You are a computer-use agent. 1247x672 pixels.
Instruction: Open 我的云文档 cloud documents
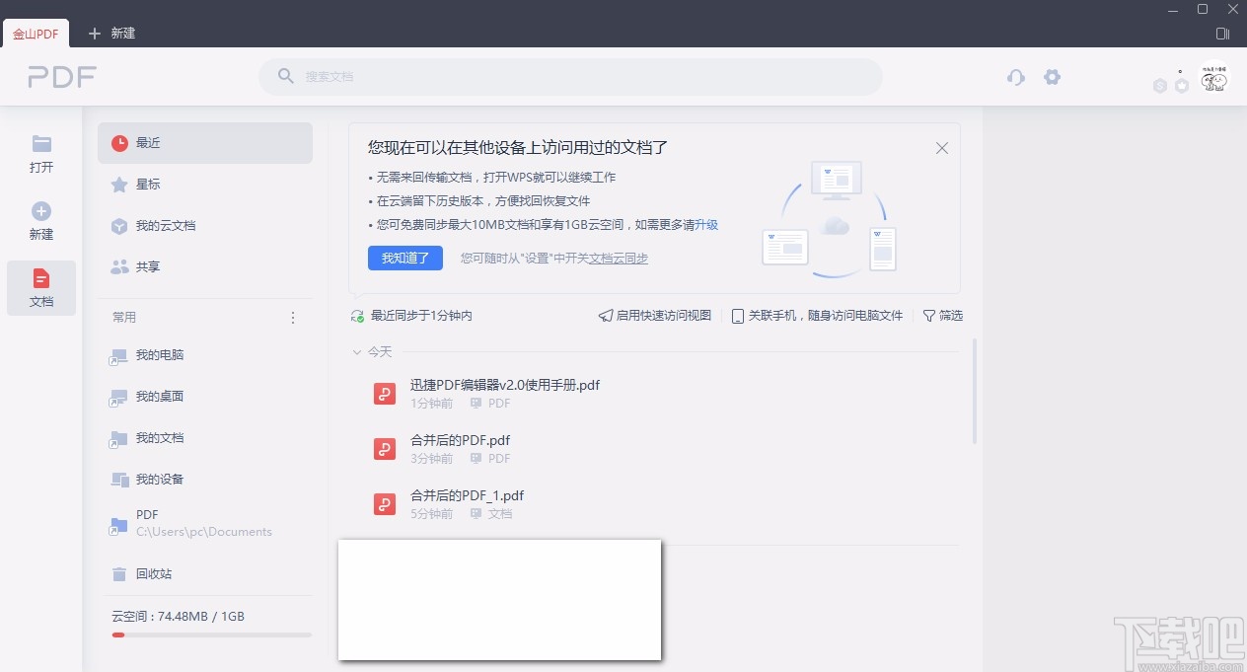coord(205,226)
